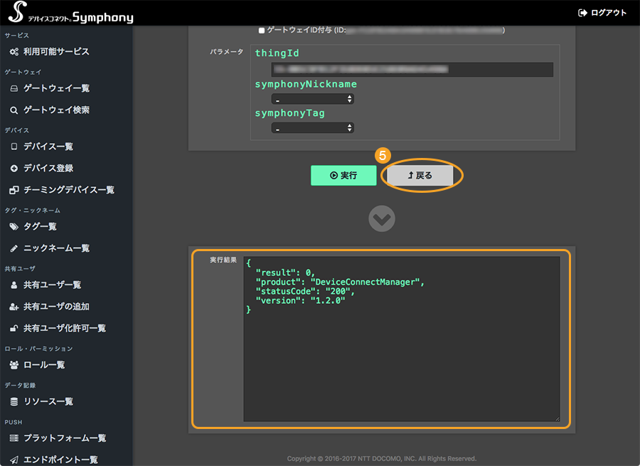Open 共有ユーザ化許可一覧 in sidebar
This screenshot has height=466, width=640.
click(x=65, y=329)
